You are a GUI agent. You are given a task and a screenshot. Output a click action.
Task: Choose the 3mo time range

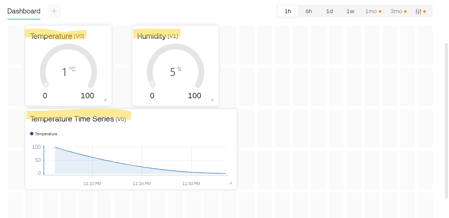point(396,11)
